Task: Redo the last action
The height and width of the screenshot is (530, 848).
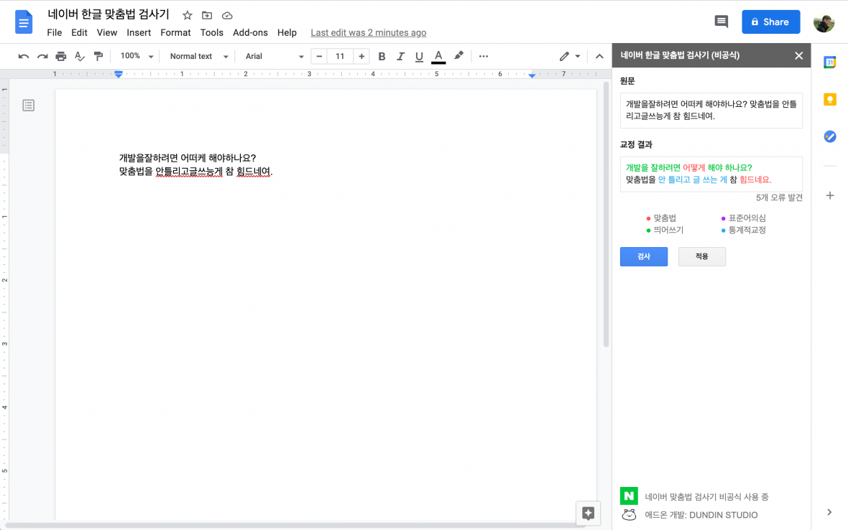Action: click(42, 56)
